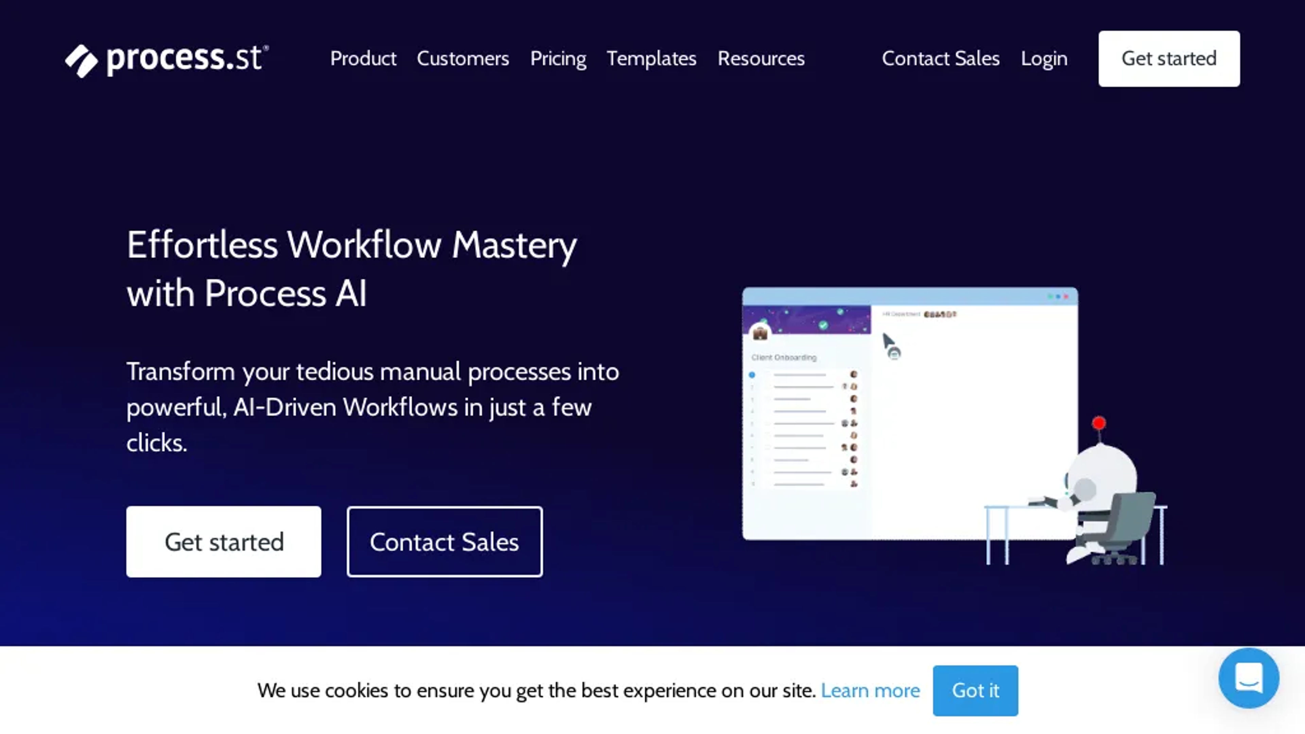Navigate to the Pricing menu item
Screen dimensions: 1305x734
point(557,58)
